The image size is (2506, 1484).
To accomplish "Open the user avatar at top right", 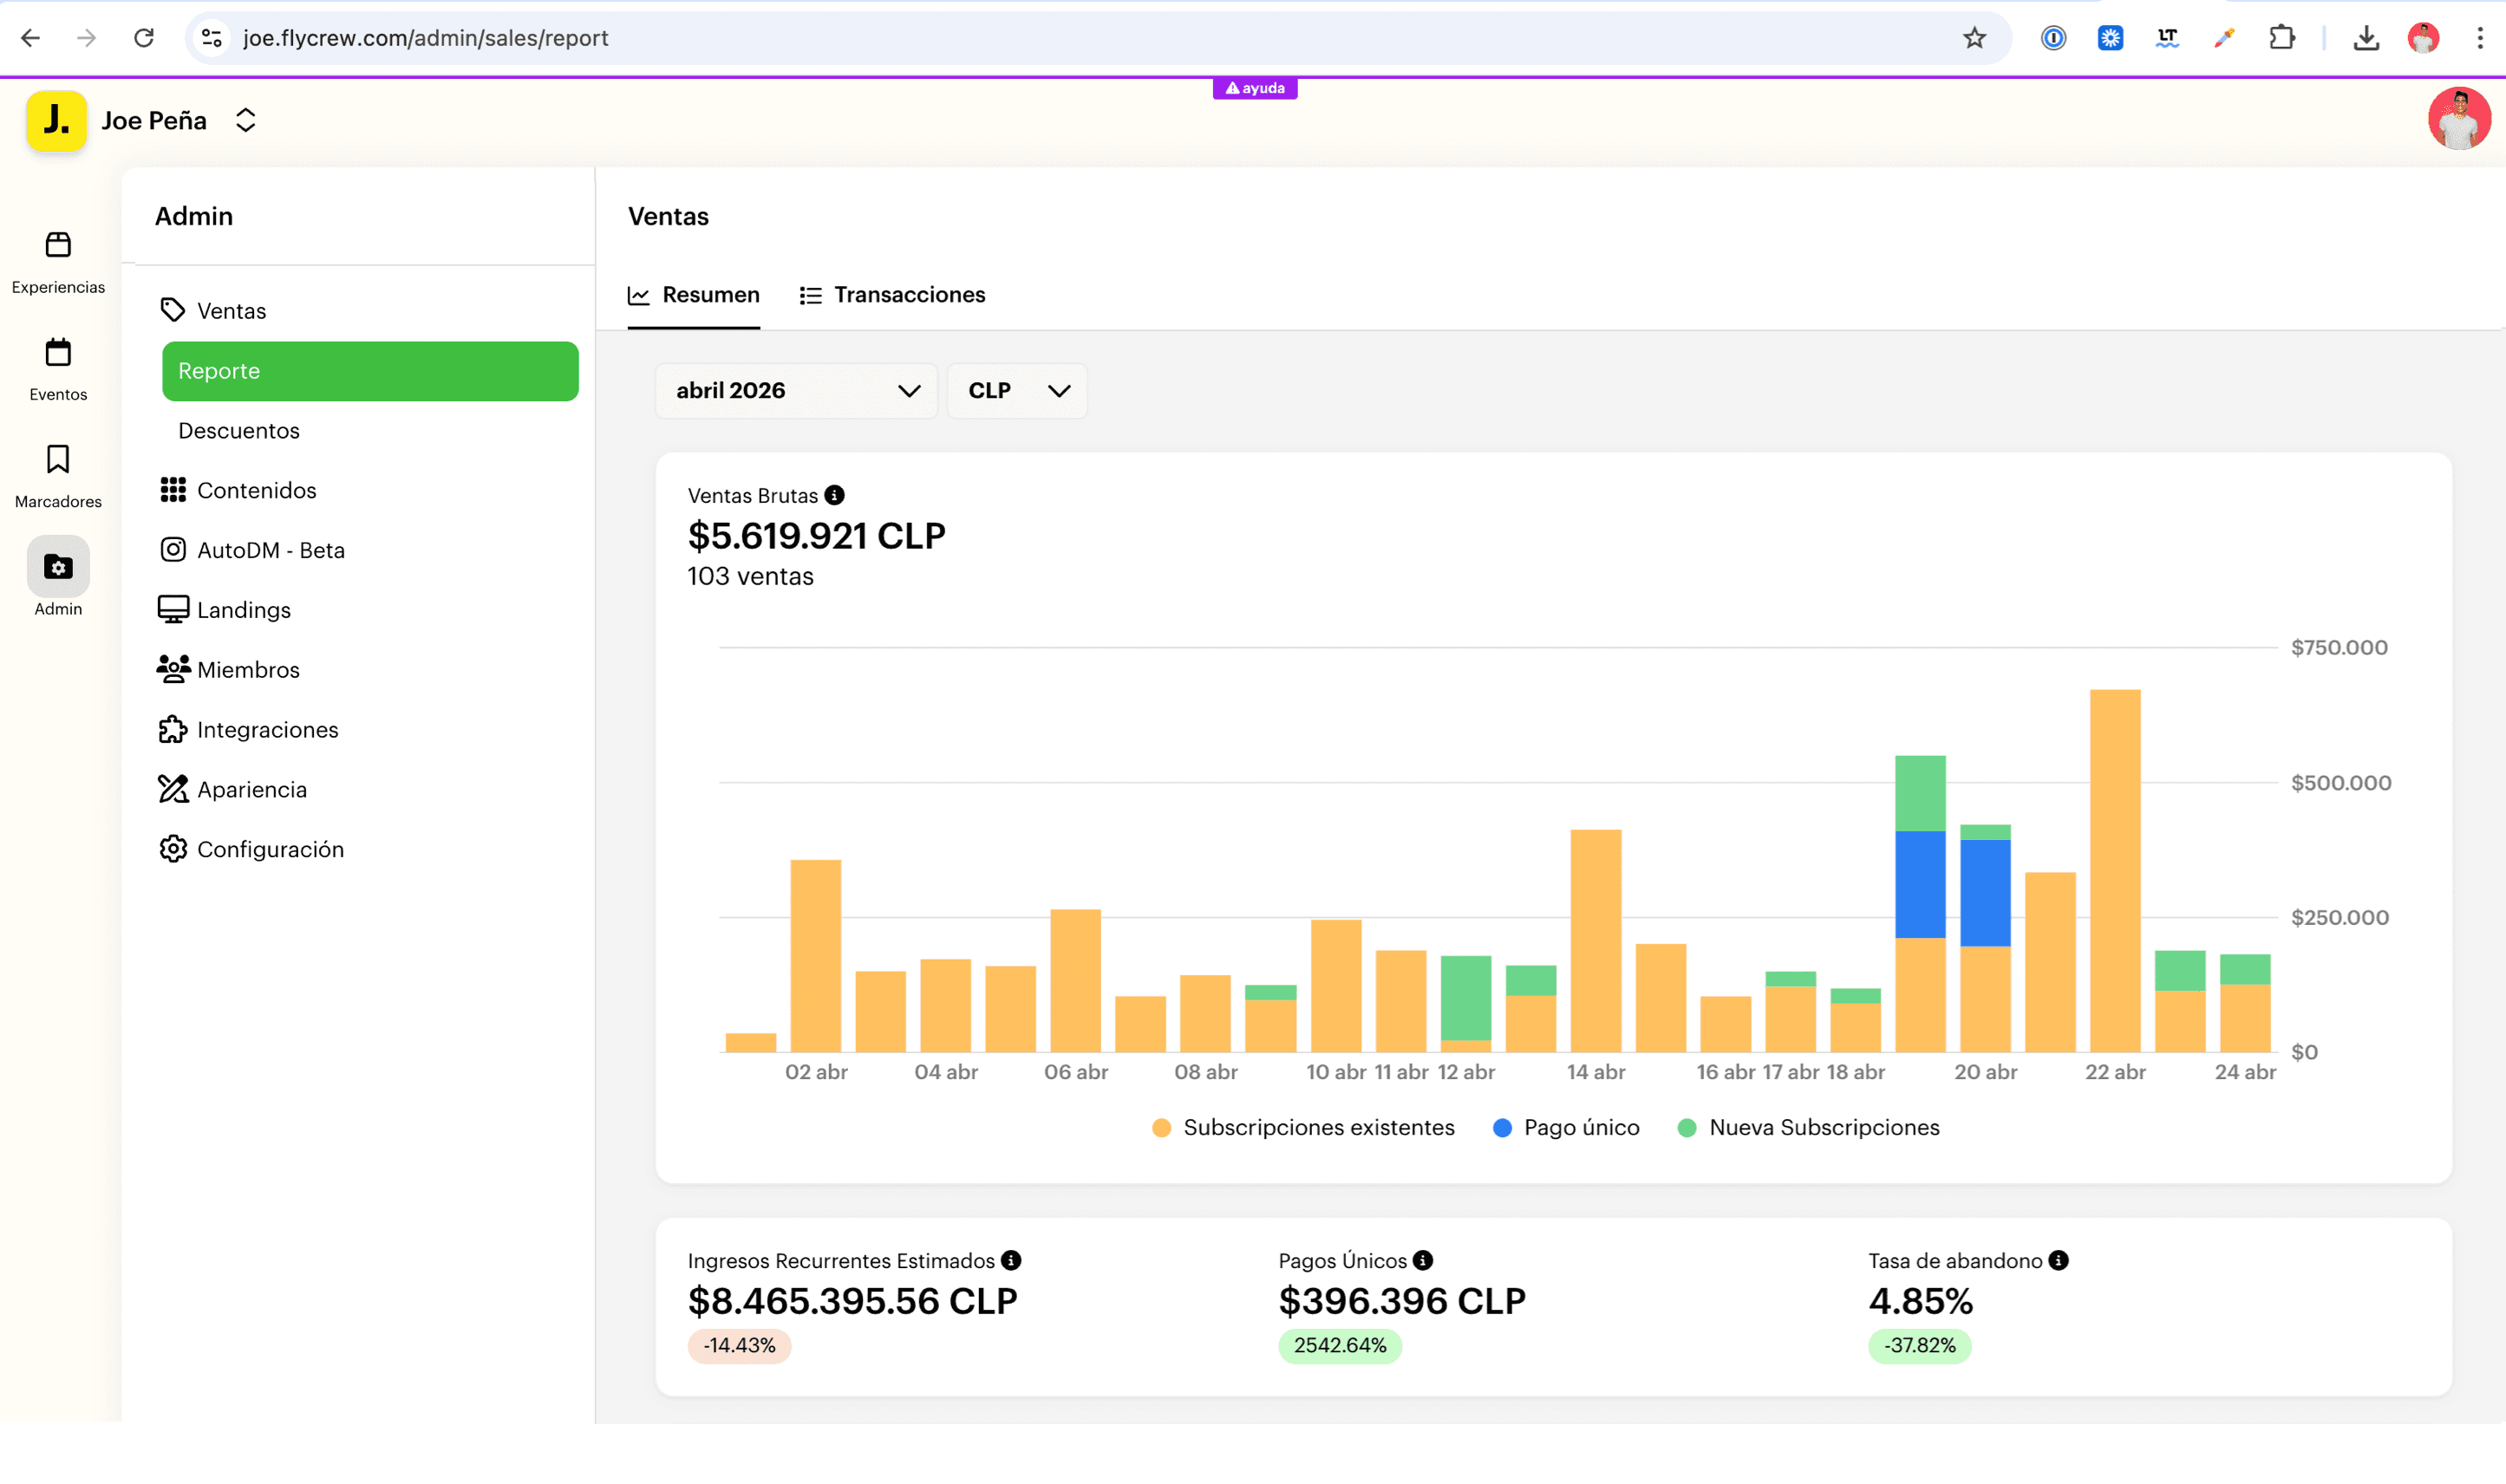I will 2459,119.
